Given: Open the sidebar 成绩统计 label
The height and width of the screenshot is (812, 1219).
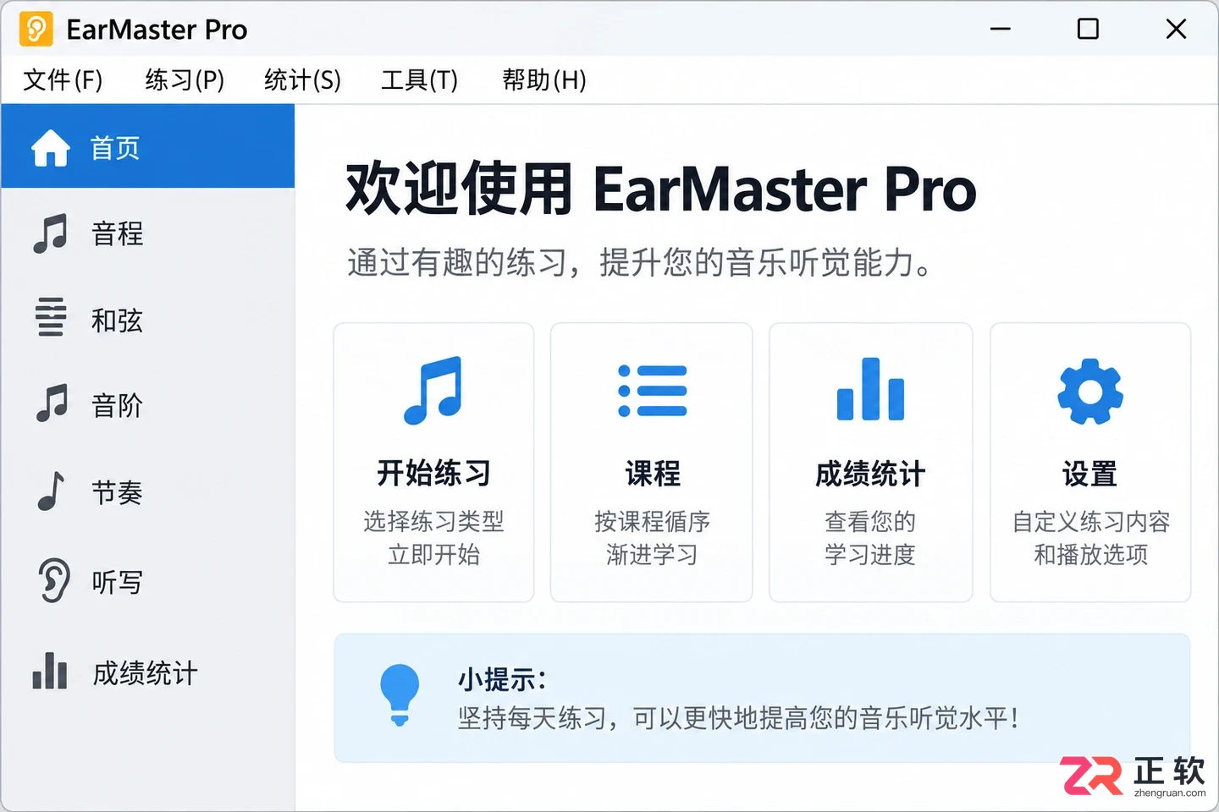Looking at the screenshot, I should click(x=145, y=673).
